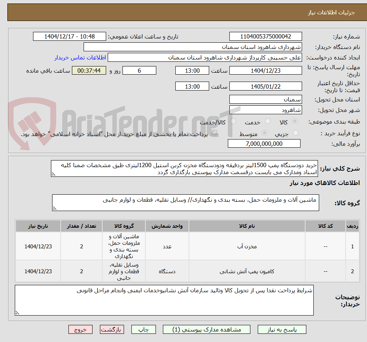This screenshot has width=367, height=342.
Task: Click the عدد unit cell
Action: (x=167, y=246)
